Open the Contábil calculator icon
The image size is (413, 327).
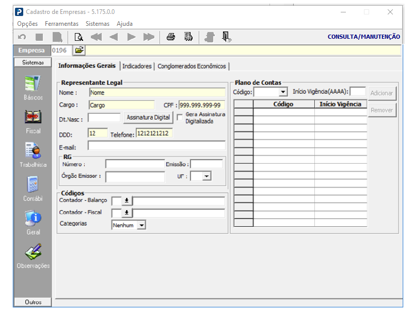(x=33, y=184)
